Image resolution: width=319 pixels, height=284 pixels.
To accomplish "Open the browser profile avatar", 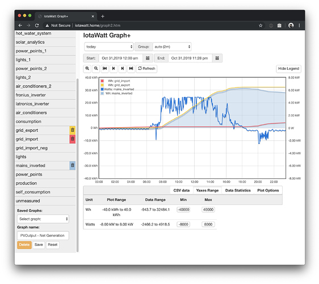I will pos(291,26).
